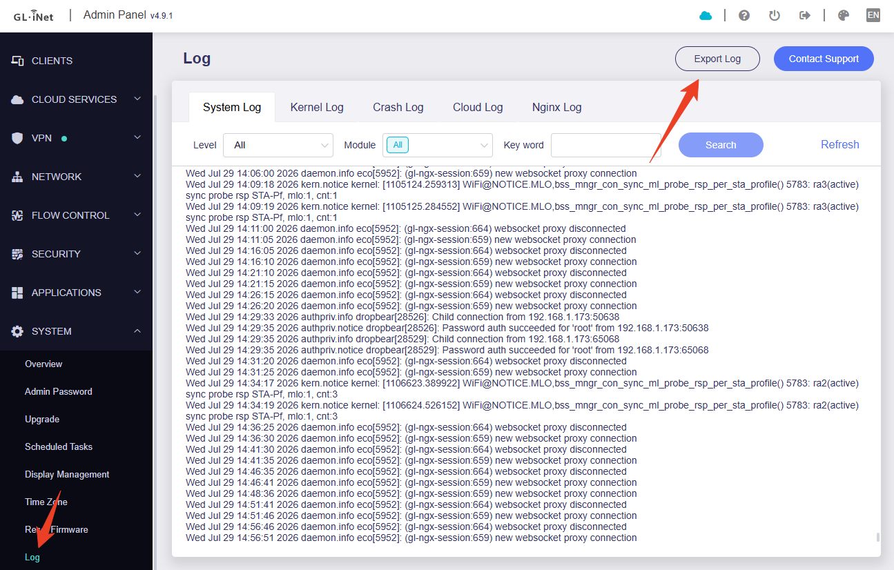The height and width of the screenshot is (570, 894).
Task: Click the Security sidebar icon
Action: tap(18, 254)
